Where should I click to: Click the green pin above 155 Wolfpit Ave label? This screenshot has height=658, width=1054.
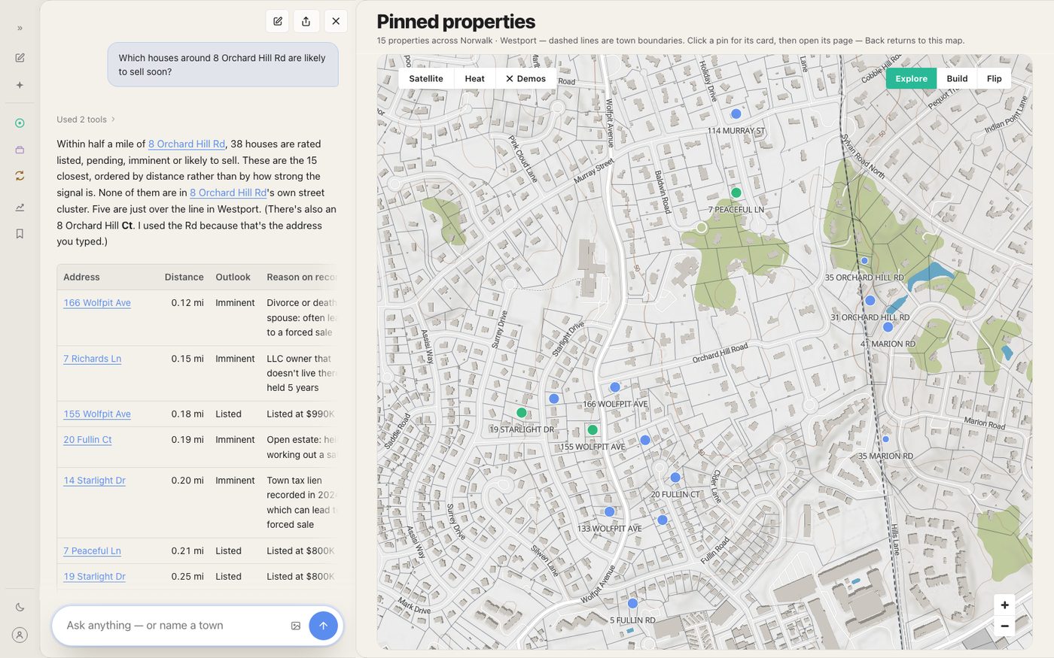click(592, 430)
